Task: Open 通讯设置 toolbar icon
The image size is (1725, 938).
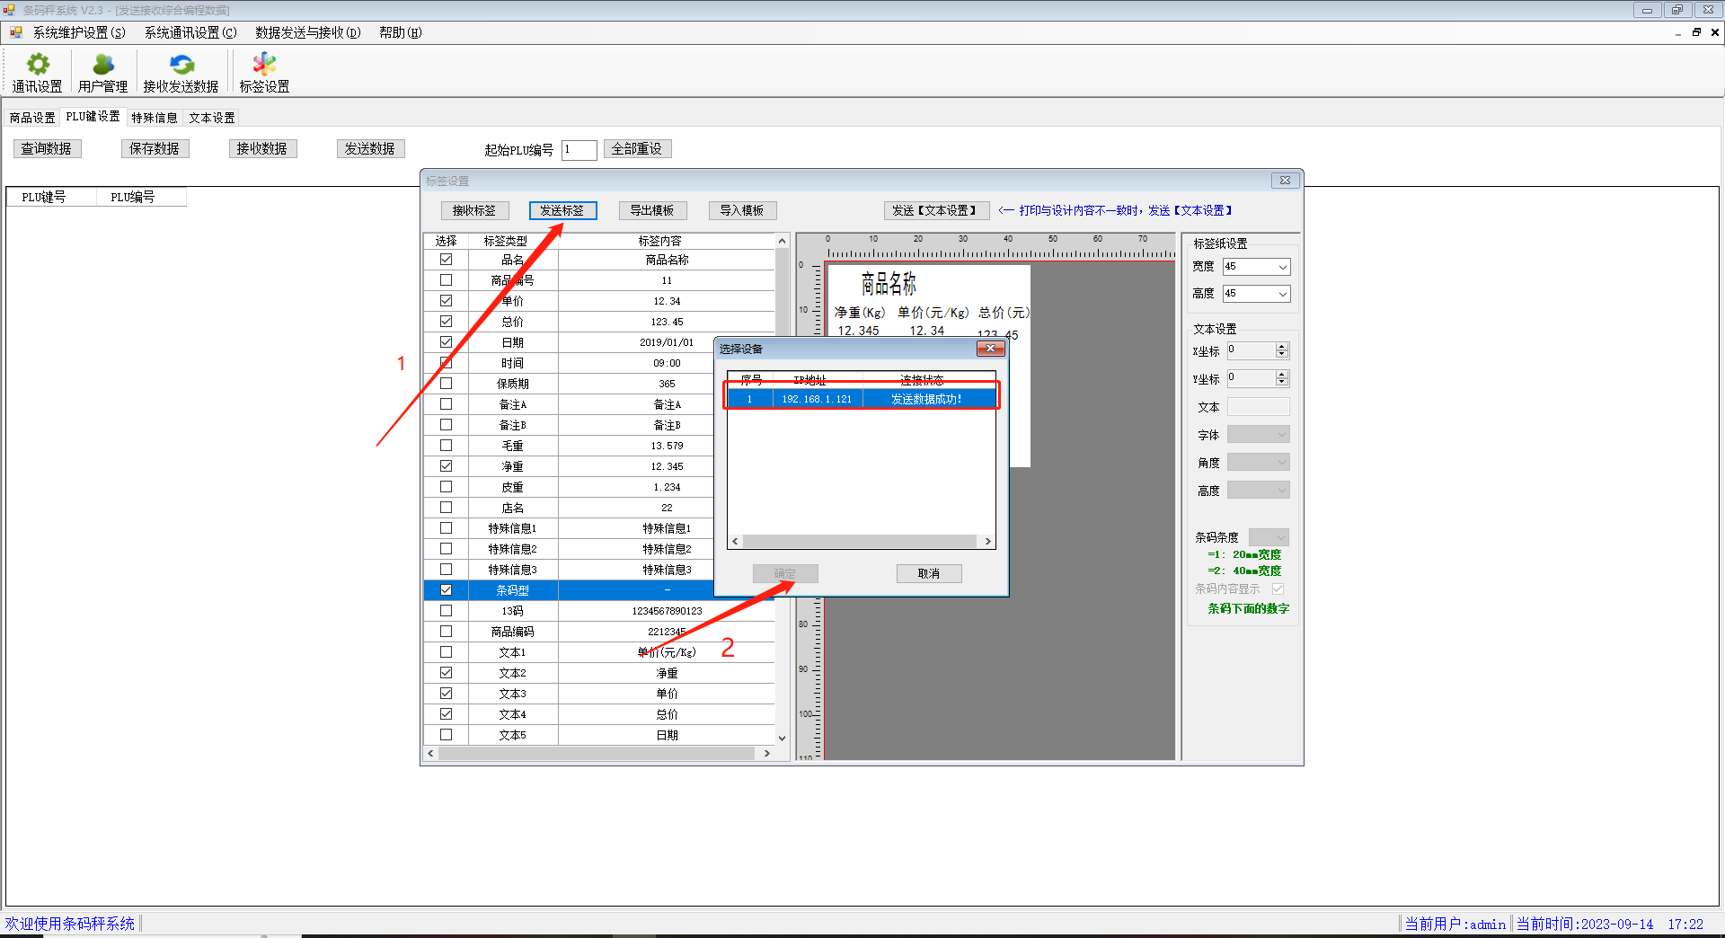Action: (37, 72)
